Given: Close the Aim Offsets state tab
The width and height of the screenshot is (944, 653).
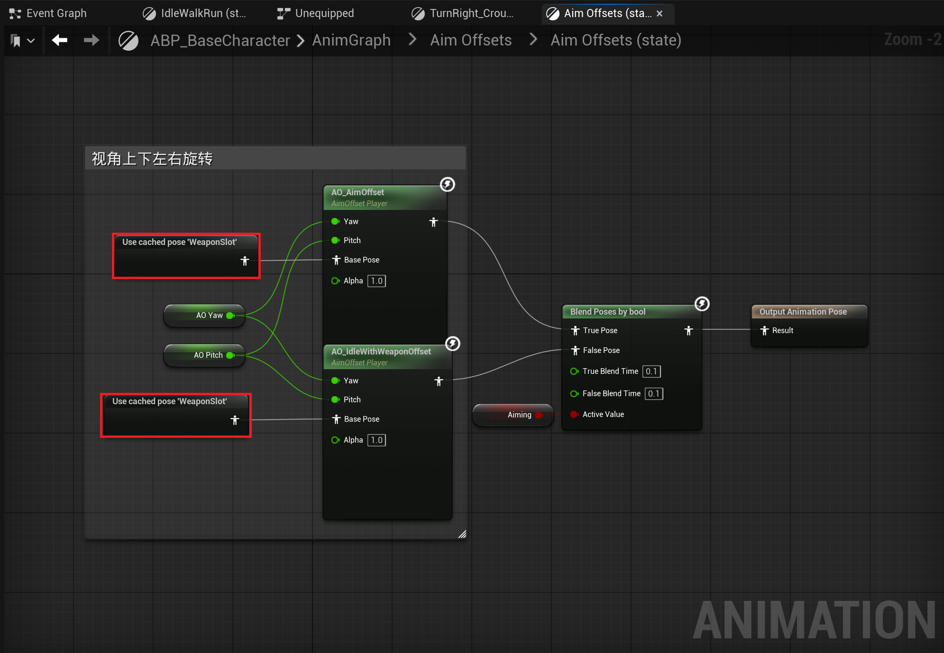Looking at the screenshot, I should 660,14.
